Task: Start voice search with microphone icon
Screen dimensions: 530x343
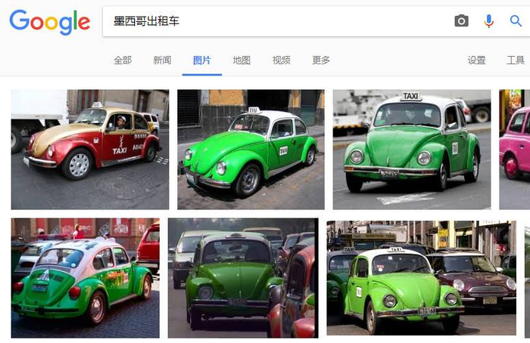Action: [x=488, y=21]
